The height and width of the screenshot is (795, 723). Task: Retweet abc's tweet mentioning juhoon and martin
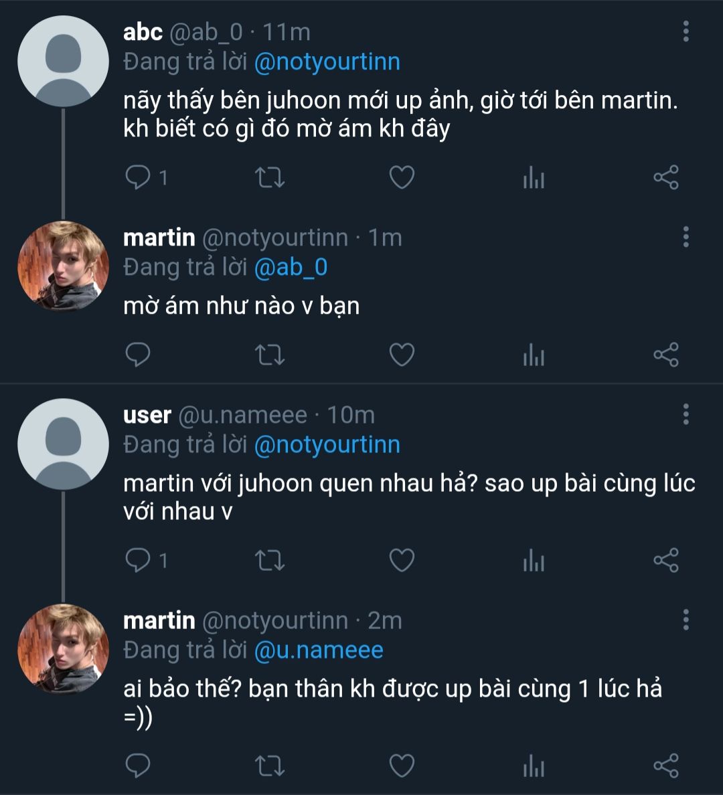pyautogui.click(x=270, y=177)
